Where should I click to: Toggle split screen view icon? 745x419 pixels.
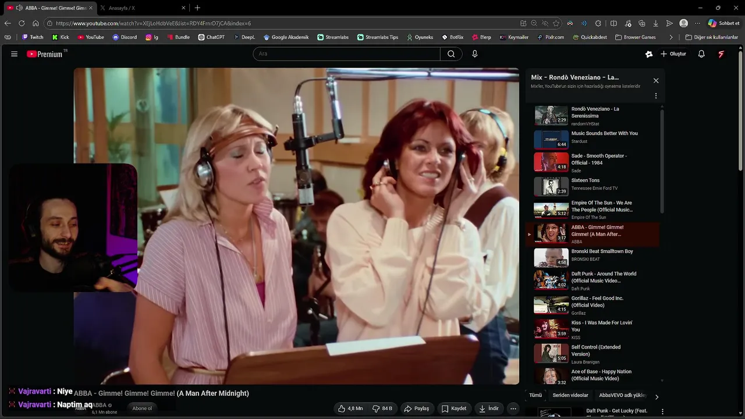(x=613, y=23)
